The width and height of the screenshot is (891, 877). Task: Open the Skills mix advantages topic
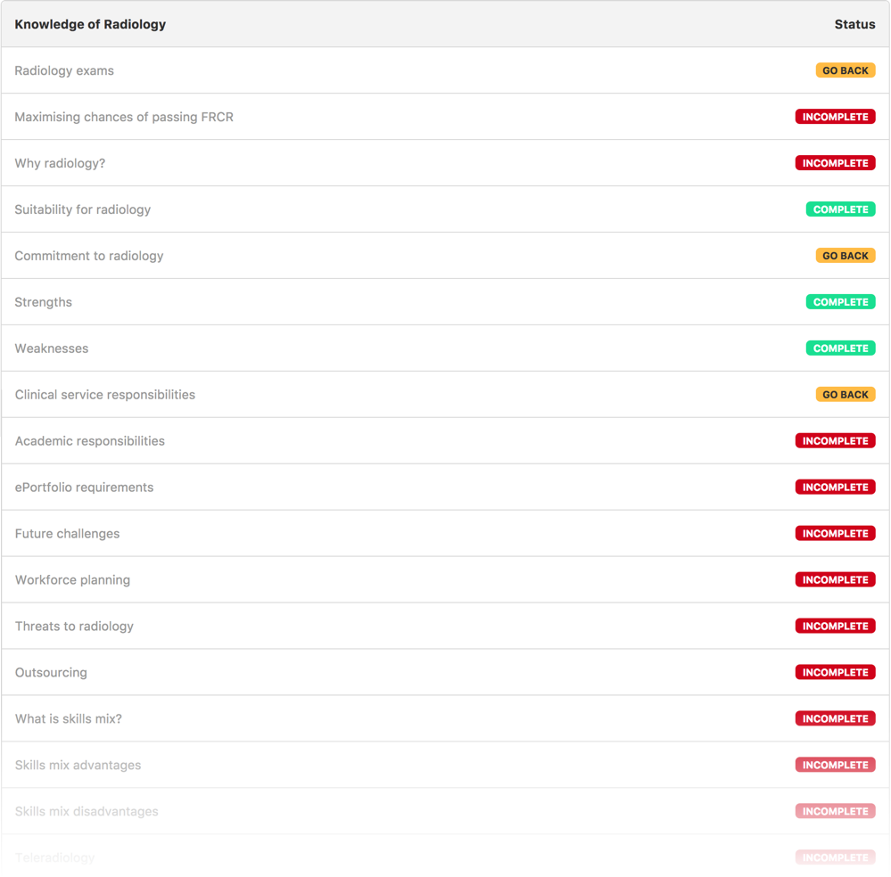pos(77,765)
